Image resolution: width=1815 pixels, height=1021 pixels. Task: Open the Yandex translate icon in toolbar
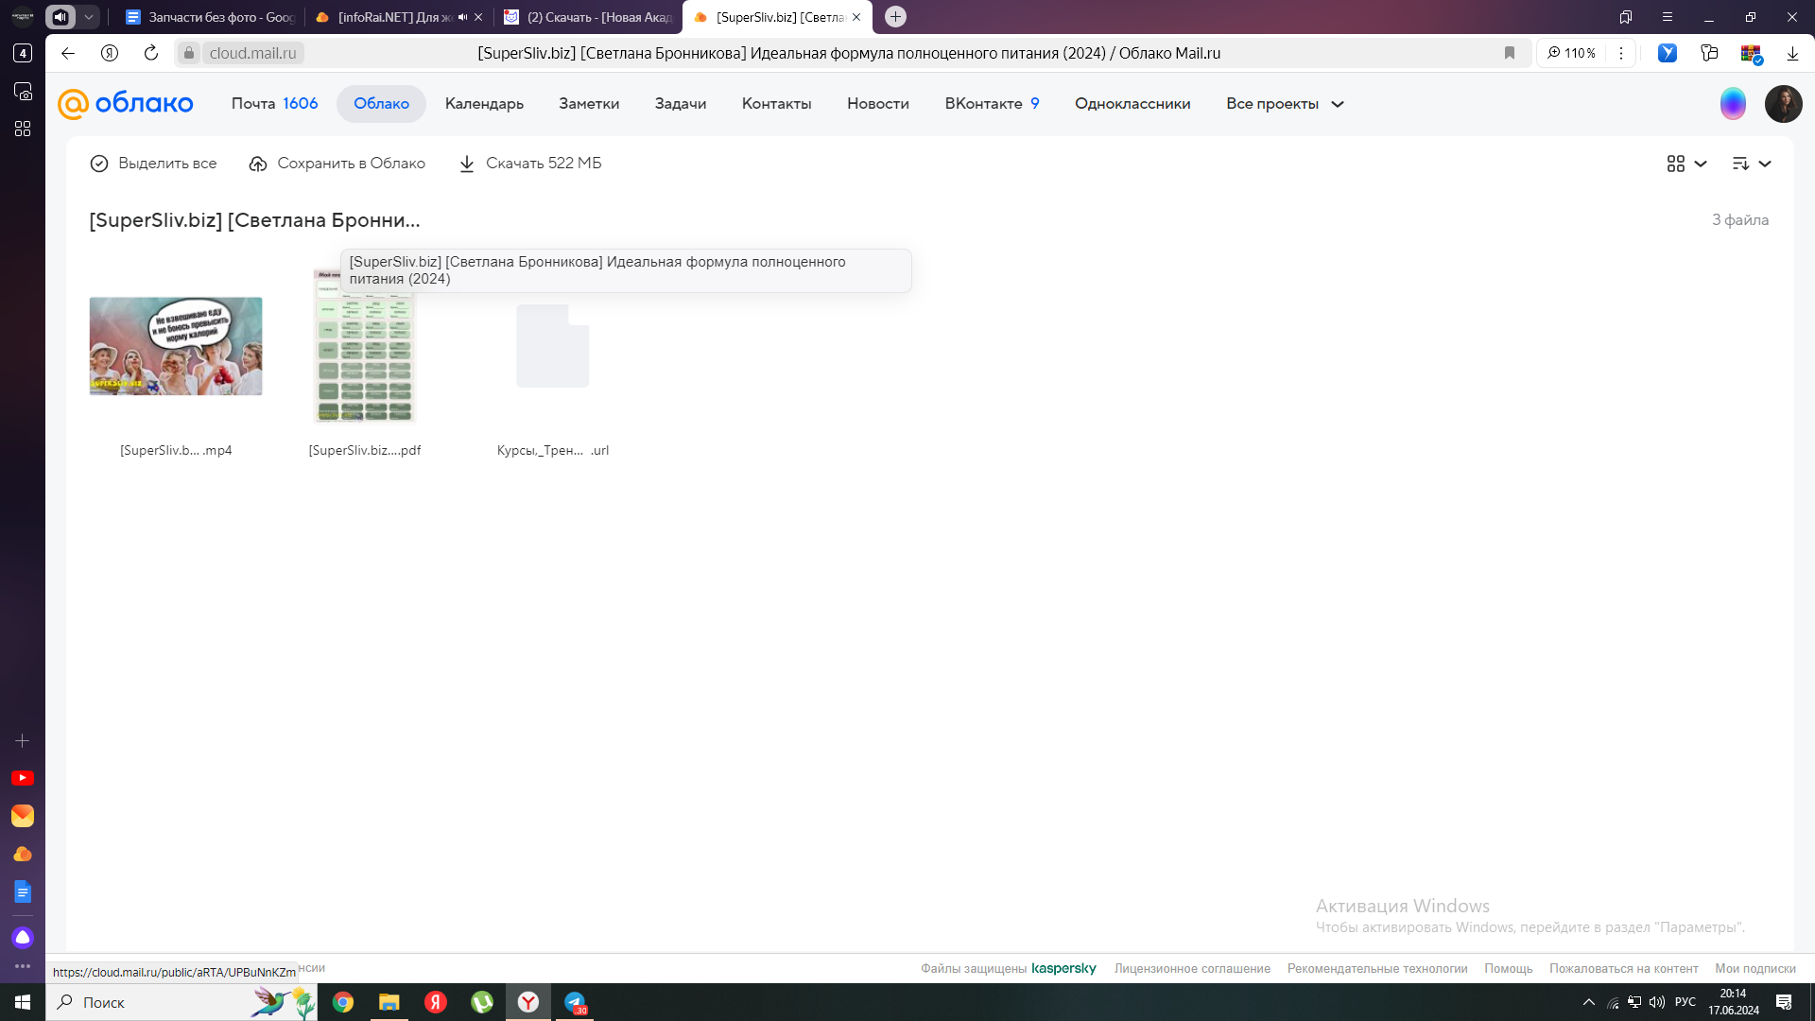pyautogui.click(x=1668, y=53)
